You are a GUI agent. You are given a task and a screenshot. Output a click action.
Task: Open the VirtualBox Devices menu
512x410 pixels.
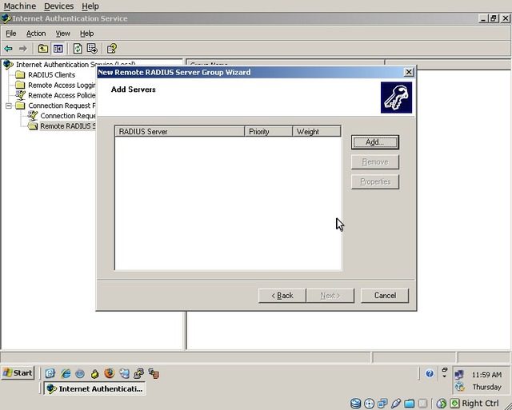pyautogui.click(x=58, y=6)
